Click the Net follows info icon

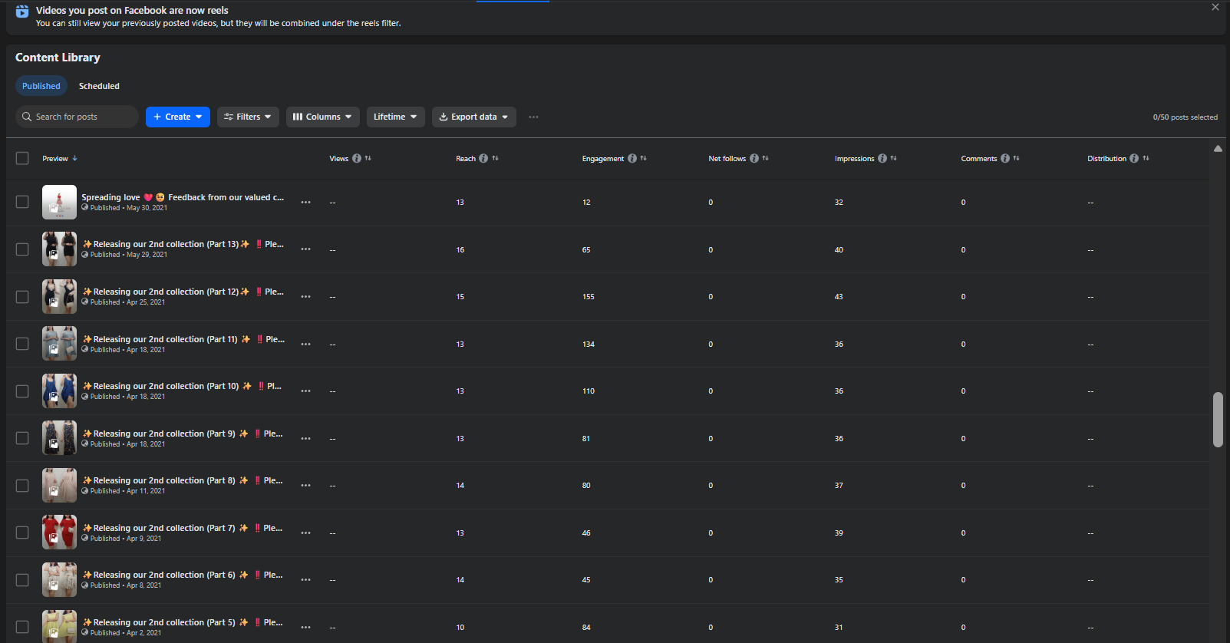click(x=754, y=159)
